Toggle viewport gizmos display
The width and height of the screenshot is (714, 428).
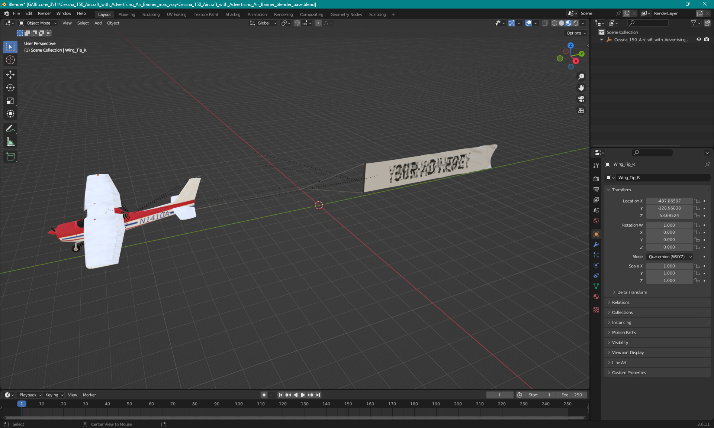pyautogui.click(x=512, y=23)
